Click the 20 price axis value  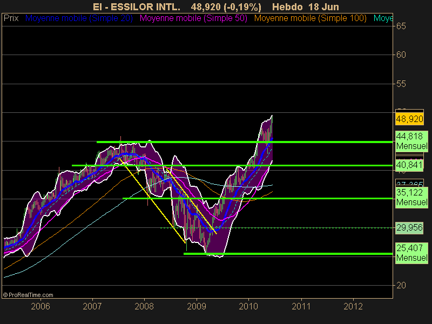401,286
